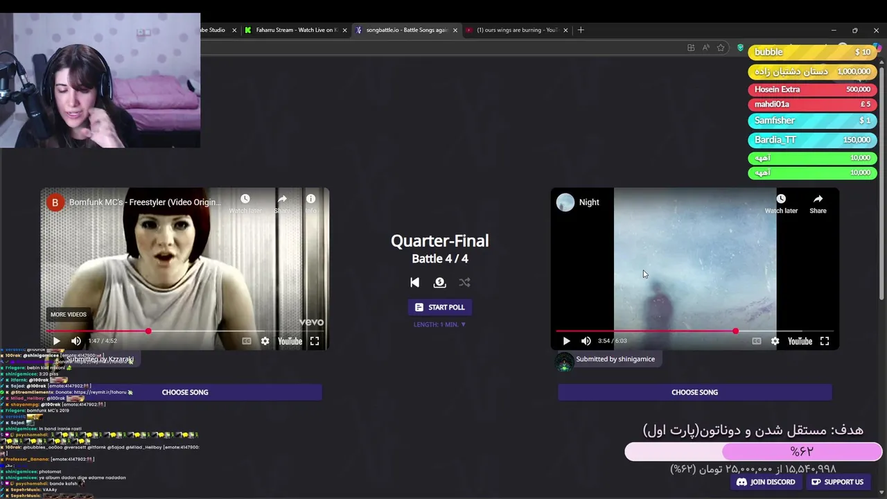This screenshot has height=499, width=887.
Task: Open settings gear on Night video
Action: pyautogui.click(x=775, y=341)
